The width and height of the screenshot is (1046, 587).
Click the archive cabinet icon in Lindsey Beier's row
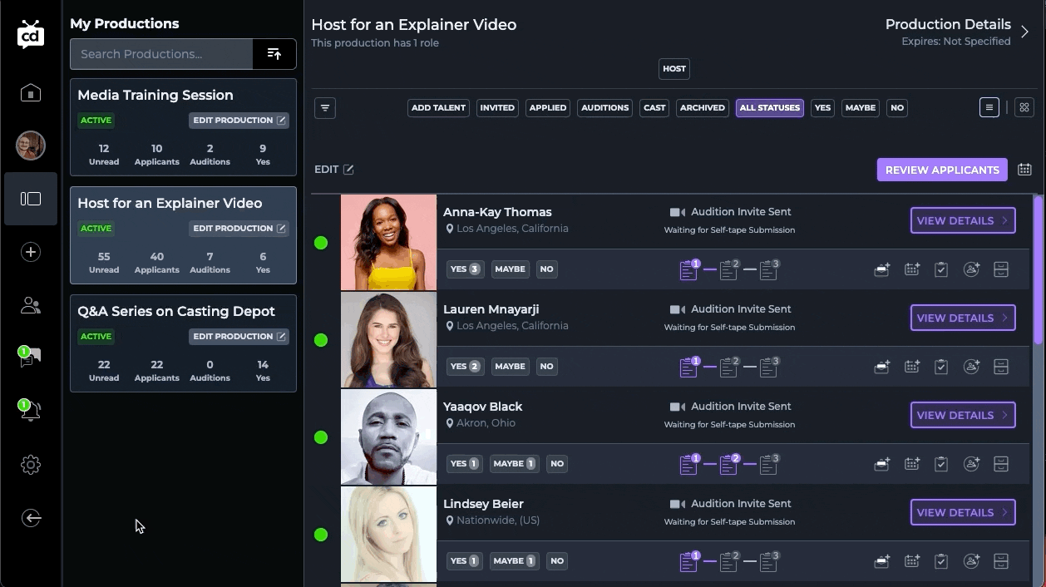(1001, 561)
